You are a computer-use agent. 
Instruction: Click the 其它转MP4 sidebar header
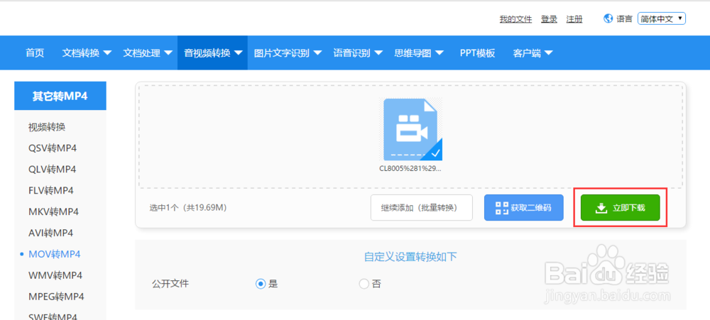click(60, 96)
